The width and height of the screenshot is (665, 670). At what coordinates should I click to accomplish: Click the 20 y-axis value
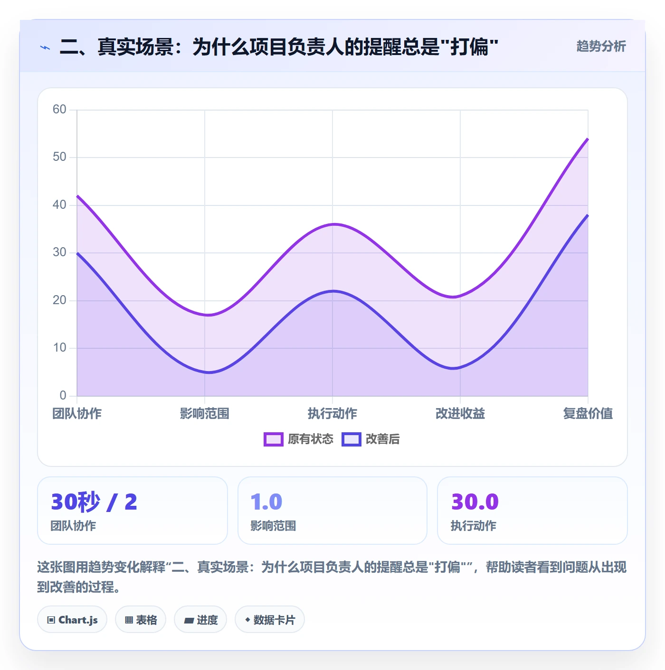click(x=59, y=300)
